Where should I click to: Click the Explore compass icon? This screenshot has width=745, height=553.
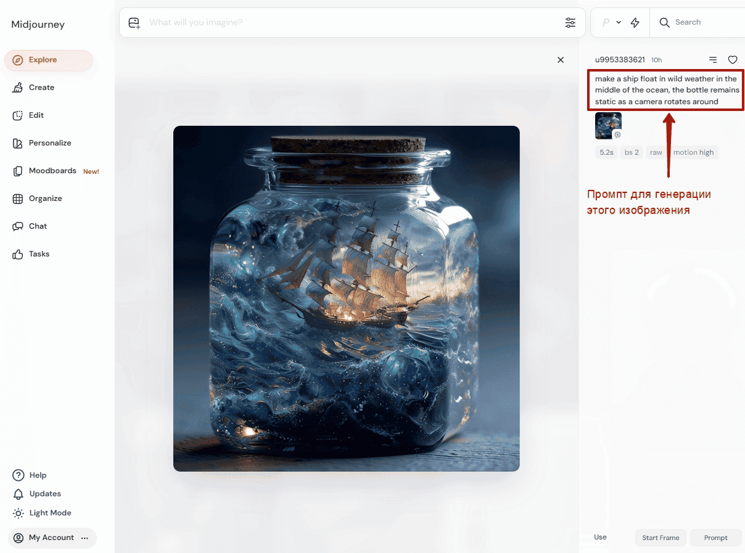tap(18, 60)
